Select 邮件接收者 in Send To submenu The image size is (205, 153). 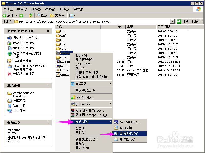click(x=130, y=139)
